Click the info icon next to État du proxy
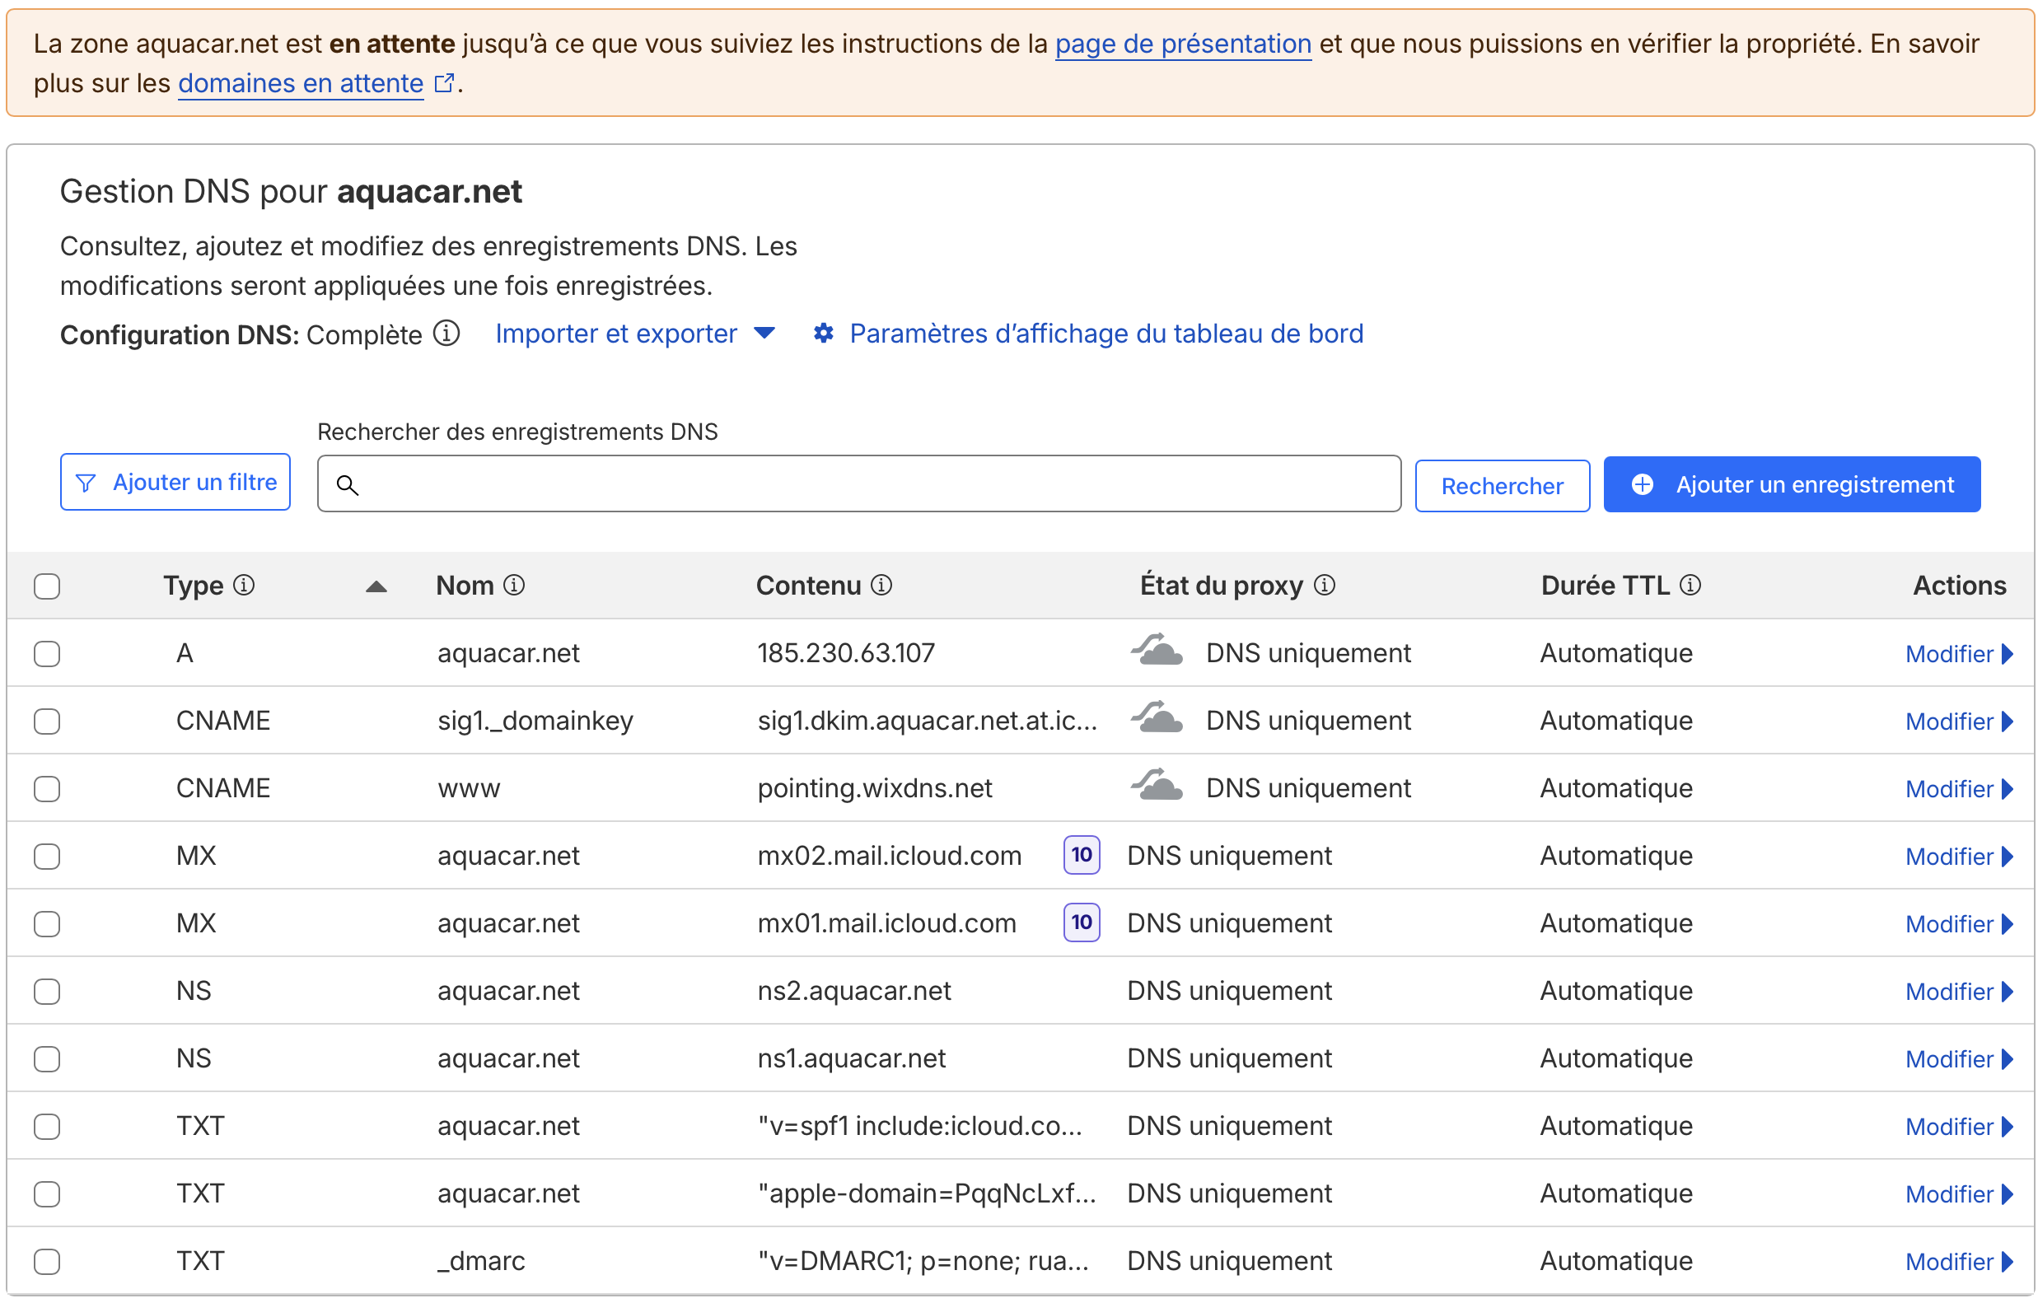 (1324, 586)
